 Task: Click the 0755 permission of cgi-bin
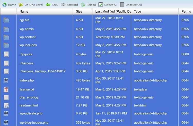tap(185, 20)
